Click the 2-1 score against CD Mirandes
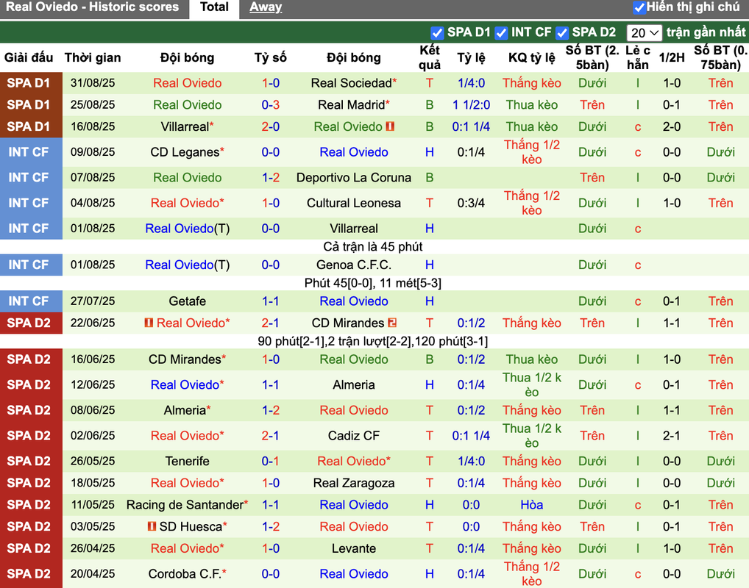The height and width of the screenshot is (588, 749). (x=270, y=323)
